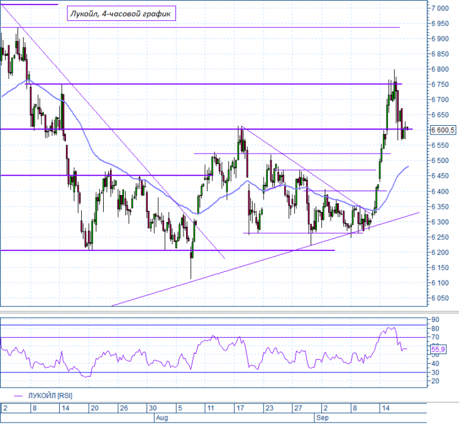Select the current price label 6 600,5
This screenshot has height=424, width=459.
[443, 130]
